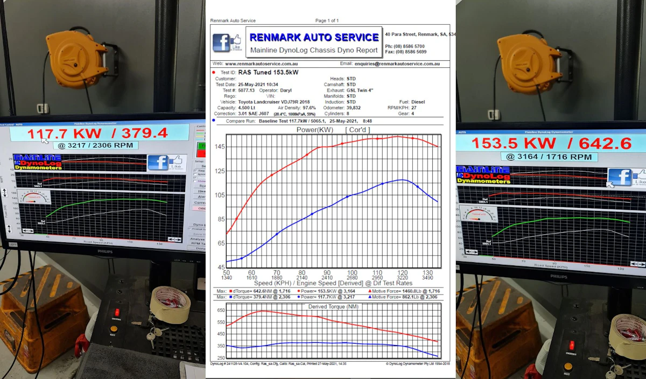Click 'Diesel' fuel value in report
The height and width of the screenshot is (379, 646).
(x=418, y=102)
